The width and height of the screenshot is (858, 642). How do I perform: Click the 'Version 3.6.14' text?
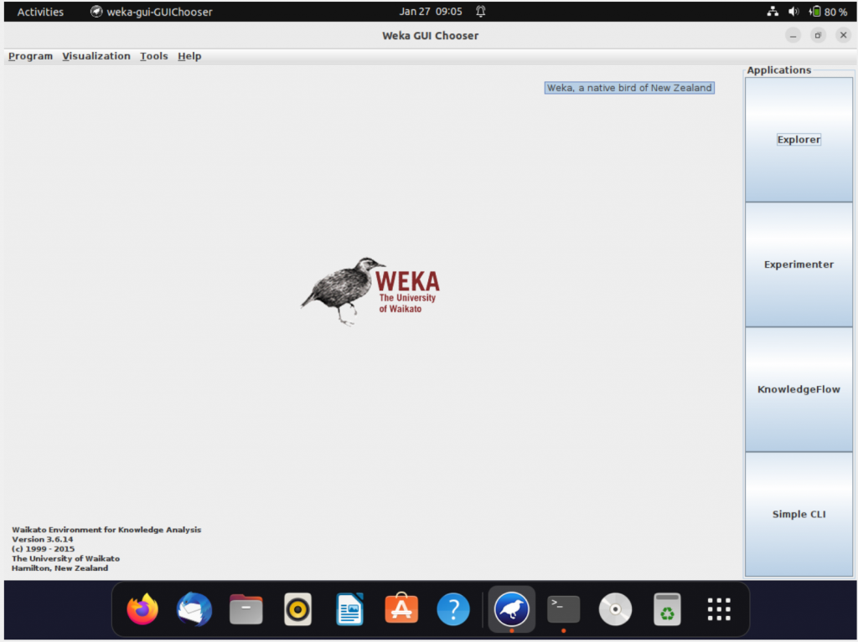coord(42,539)
